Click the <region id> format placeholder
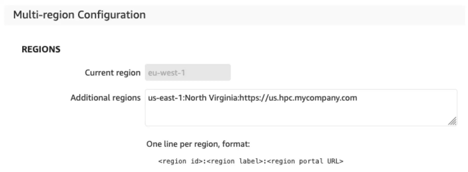The image size is (468, 172). (181, 161)
